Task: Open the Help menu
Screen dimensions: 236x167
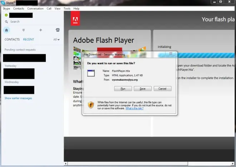Action: [x=77, y=9]
